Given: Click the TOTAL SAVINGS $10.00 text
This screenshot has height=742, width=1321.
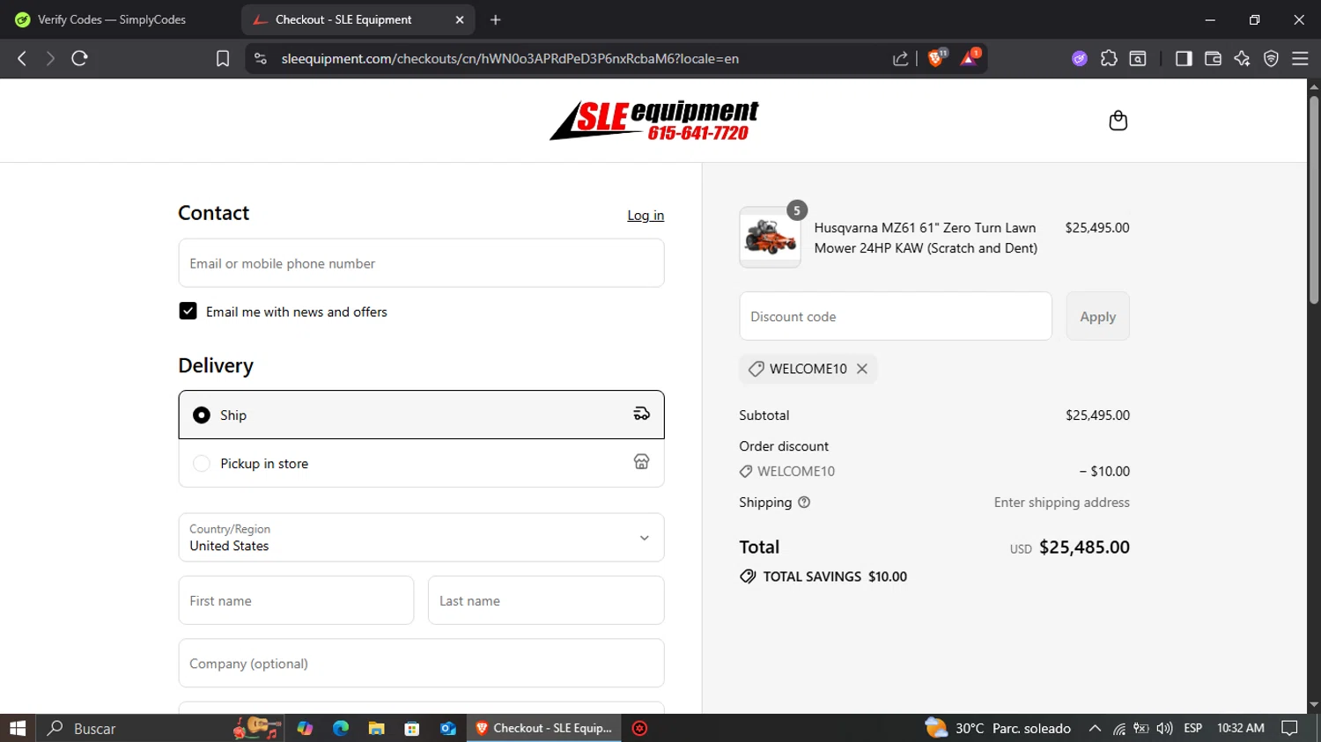Looking at the screenshot, I should tap(835, 577).
